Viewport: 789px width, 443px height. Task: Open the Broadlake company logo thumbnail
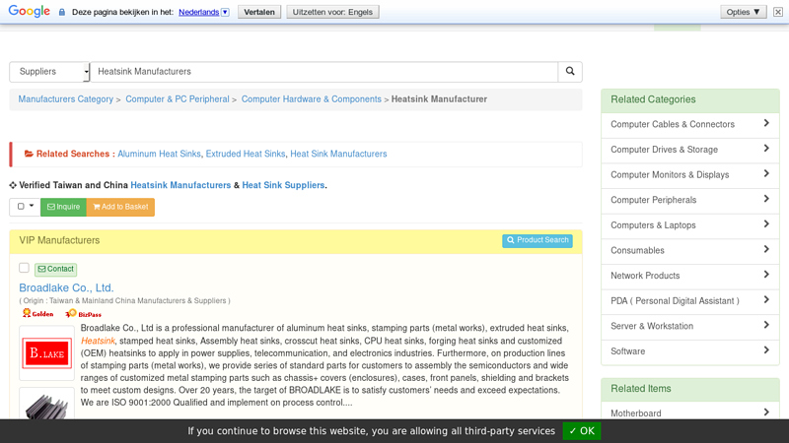pos(46,353)
